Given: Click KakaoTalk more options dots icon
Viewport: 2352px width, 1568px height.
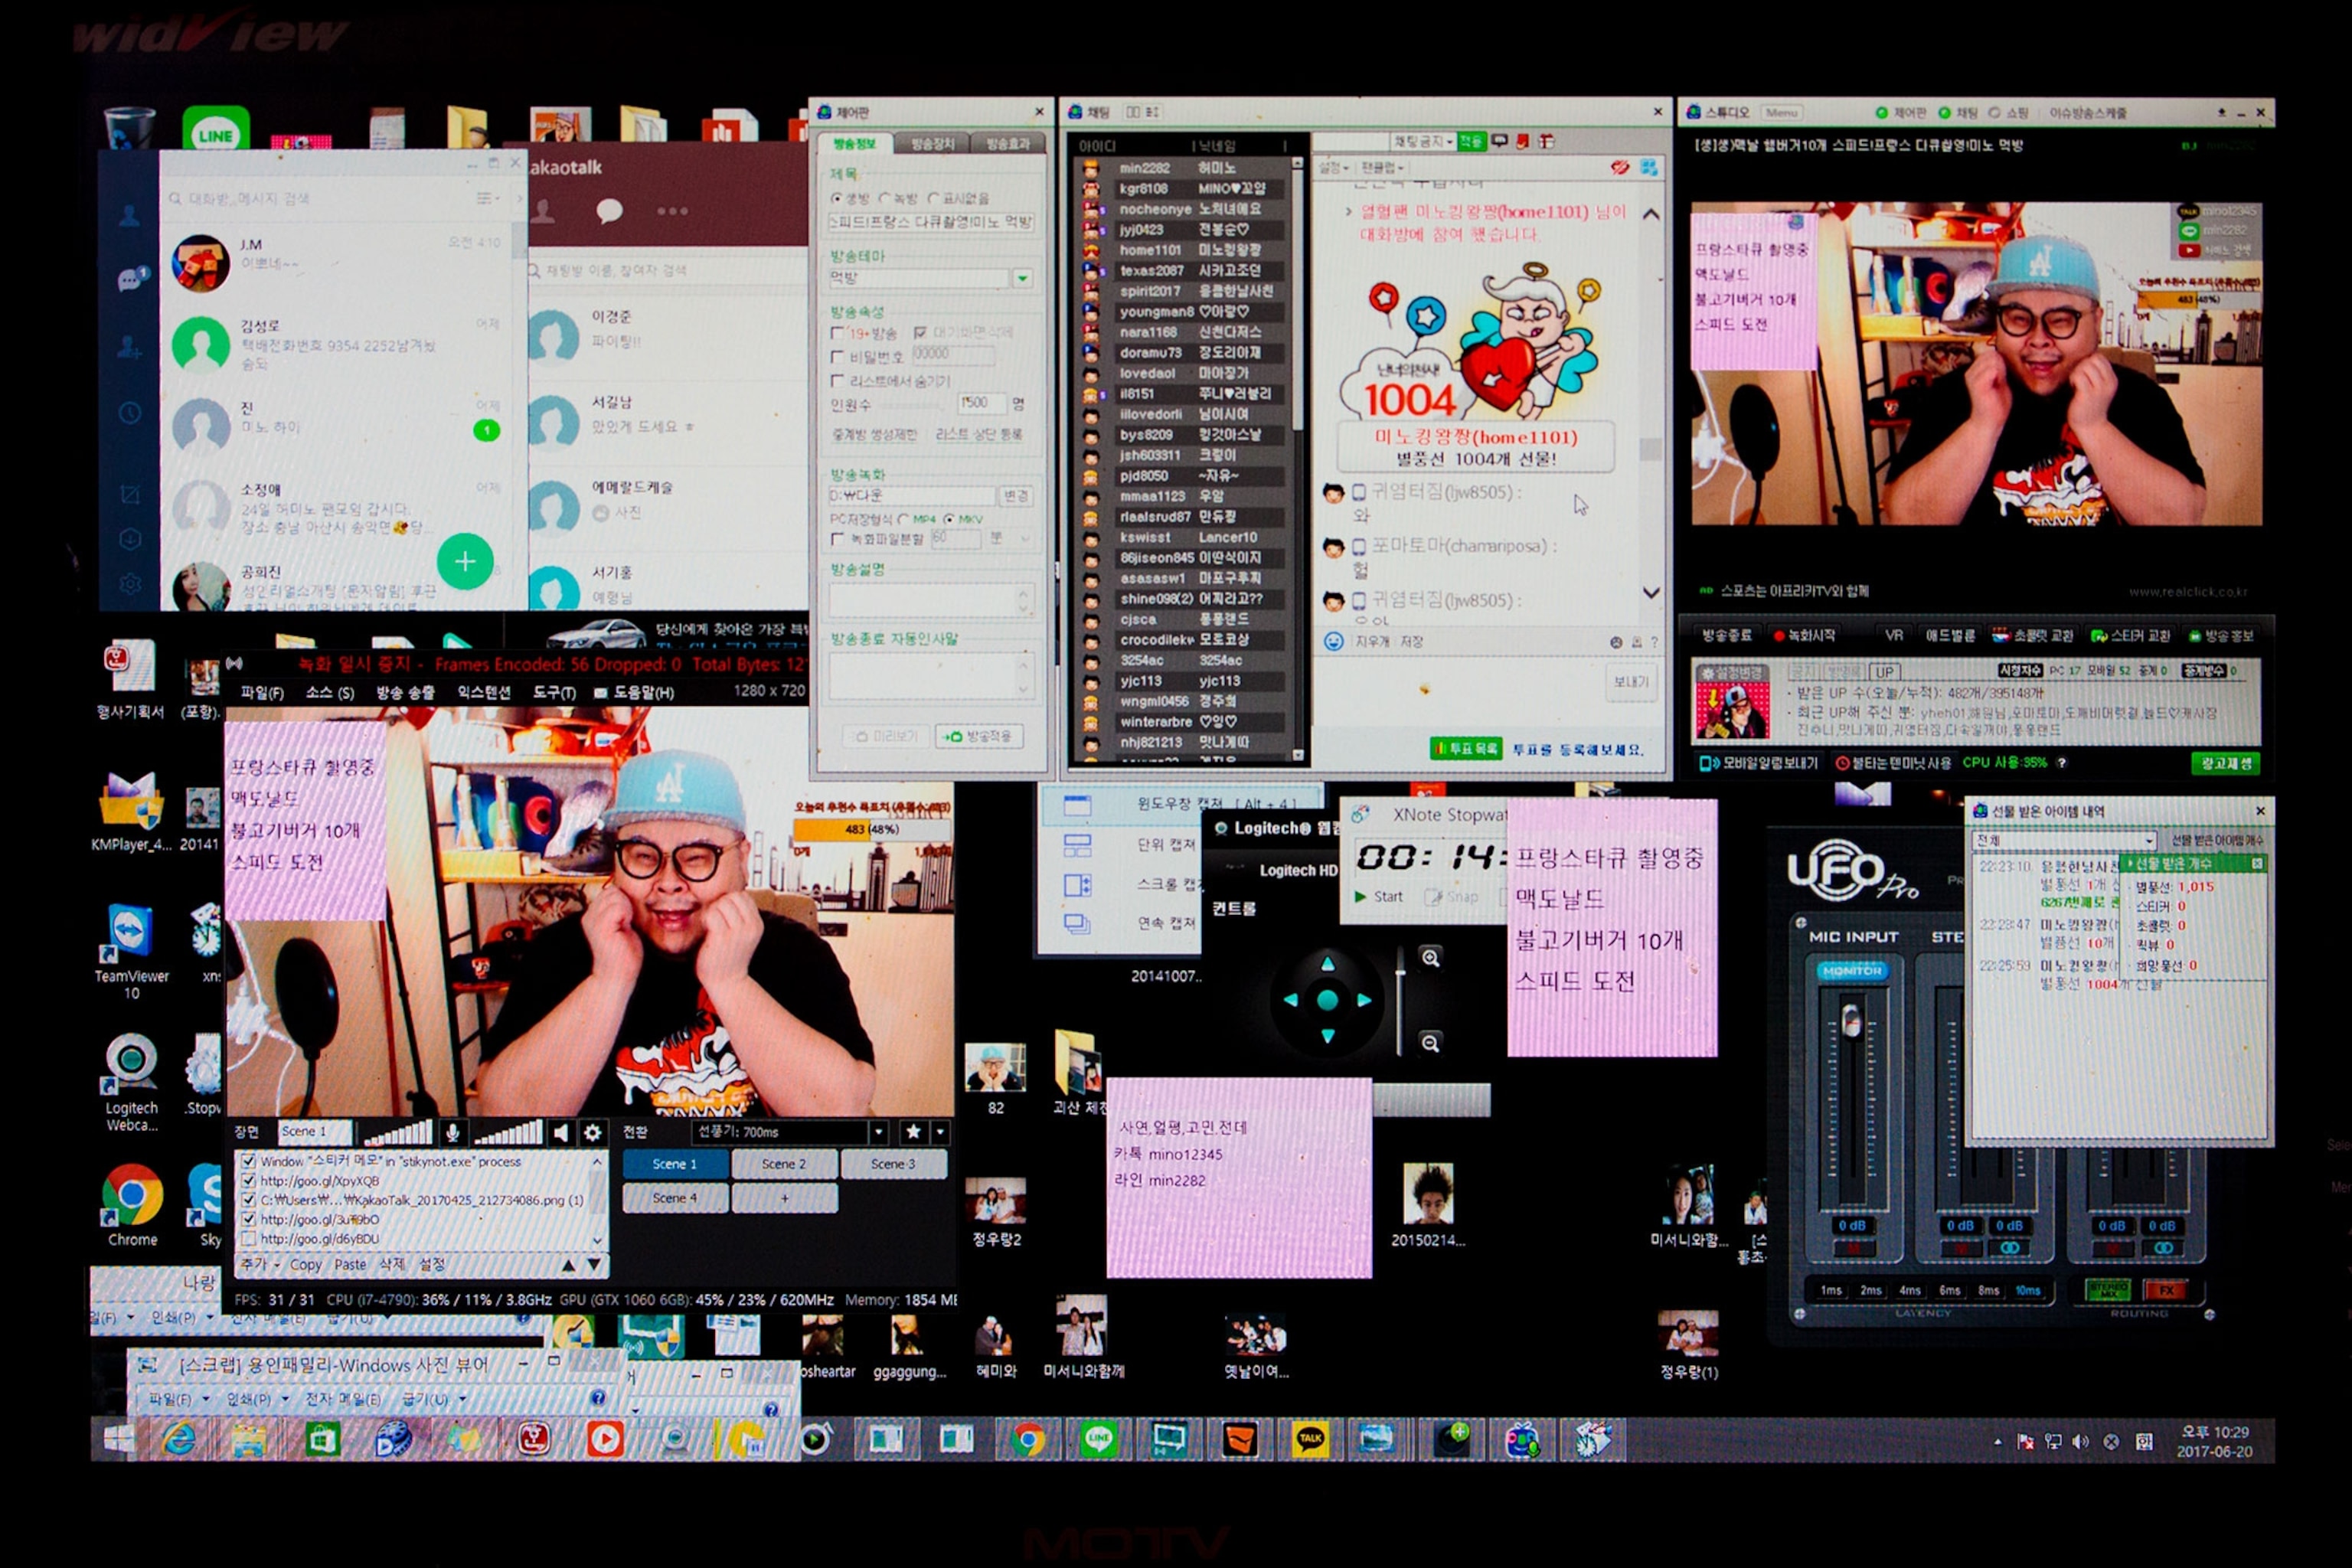Looking at the screenshot, I should tap(672, 211).
